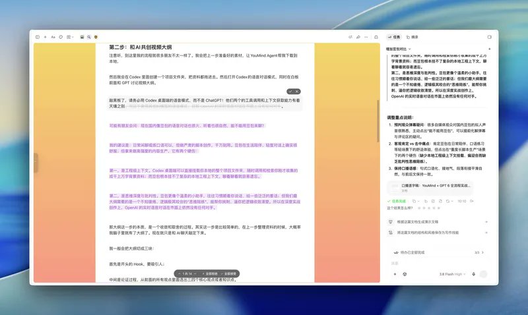The width and height of the screenshot is (528, 315).
Task: Open the copy options dropdown under the reply
Action: (416, 201)
